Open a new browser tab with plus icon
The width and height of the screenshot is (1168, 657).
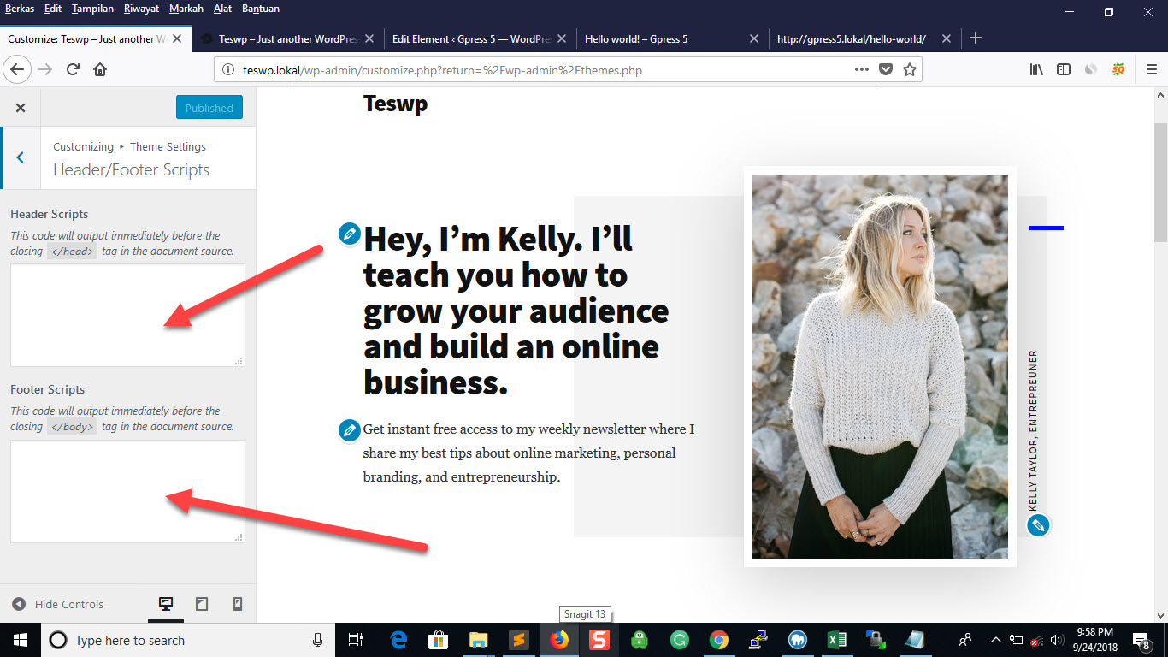(976, 38)
